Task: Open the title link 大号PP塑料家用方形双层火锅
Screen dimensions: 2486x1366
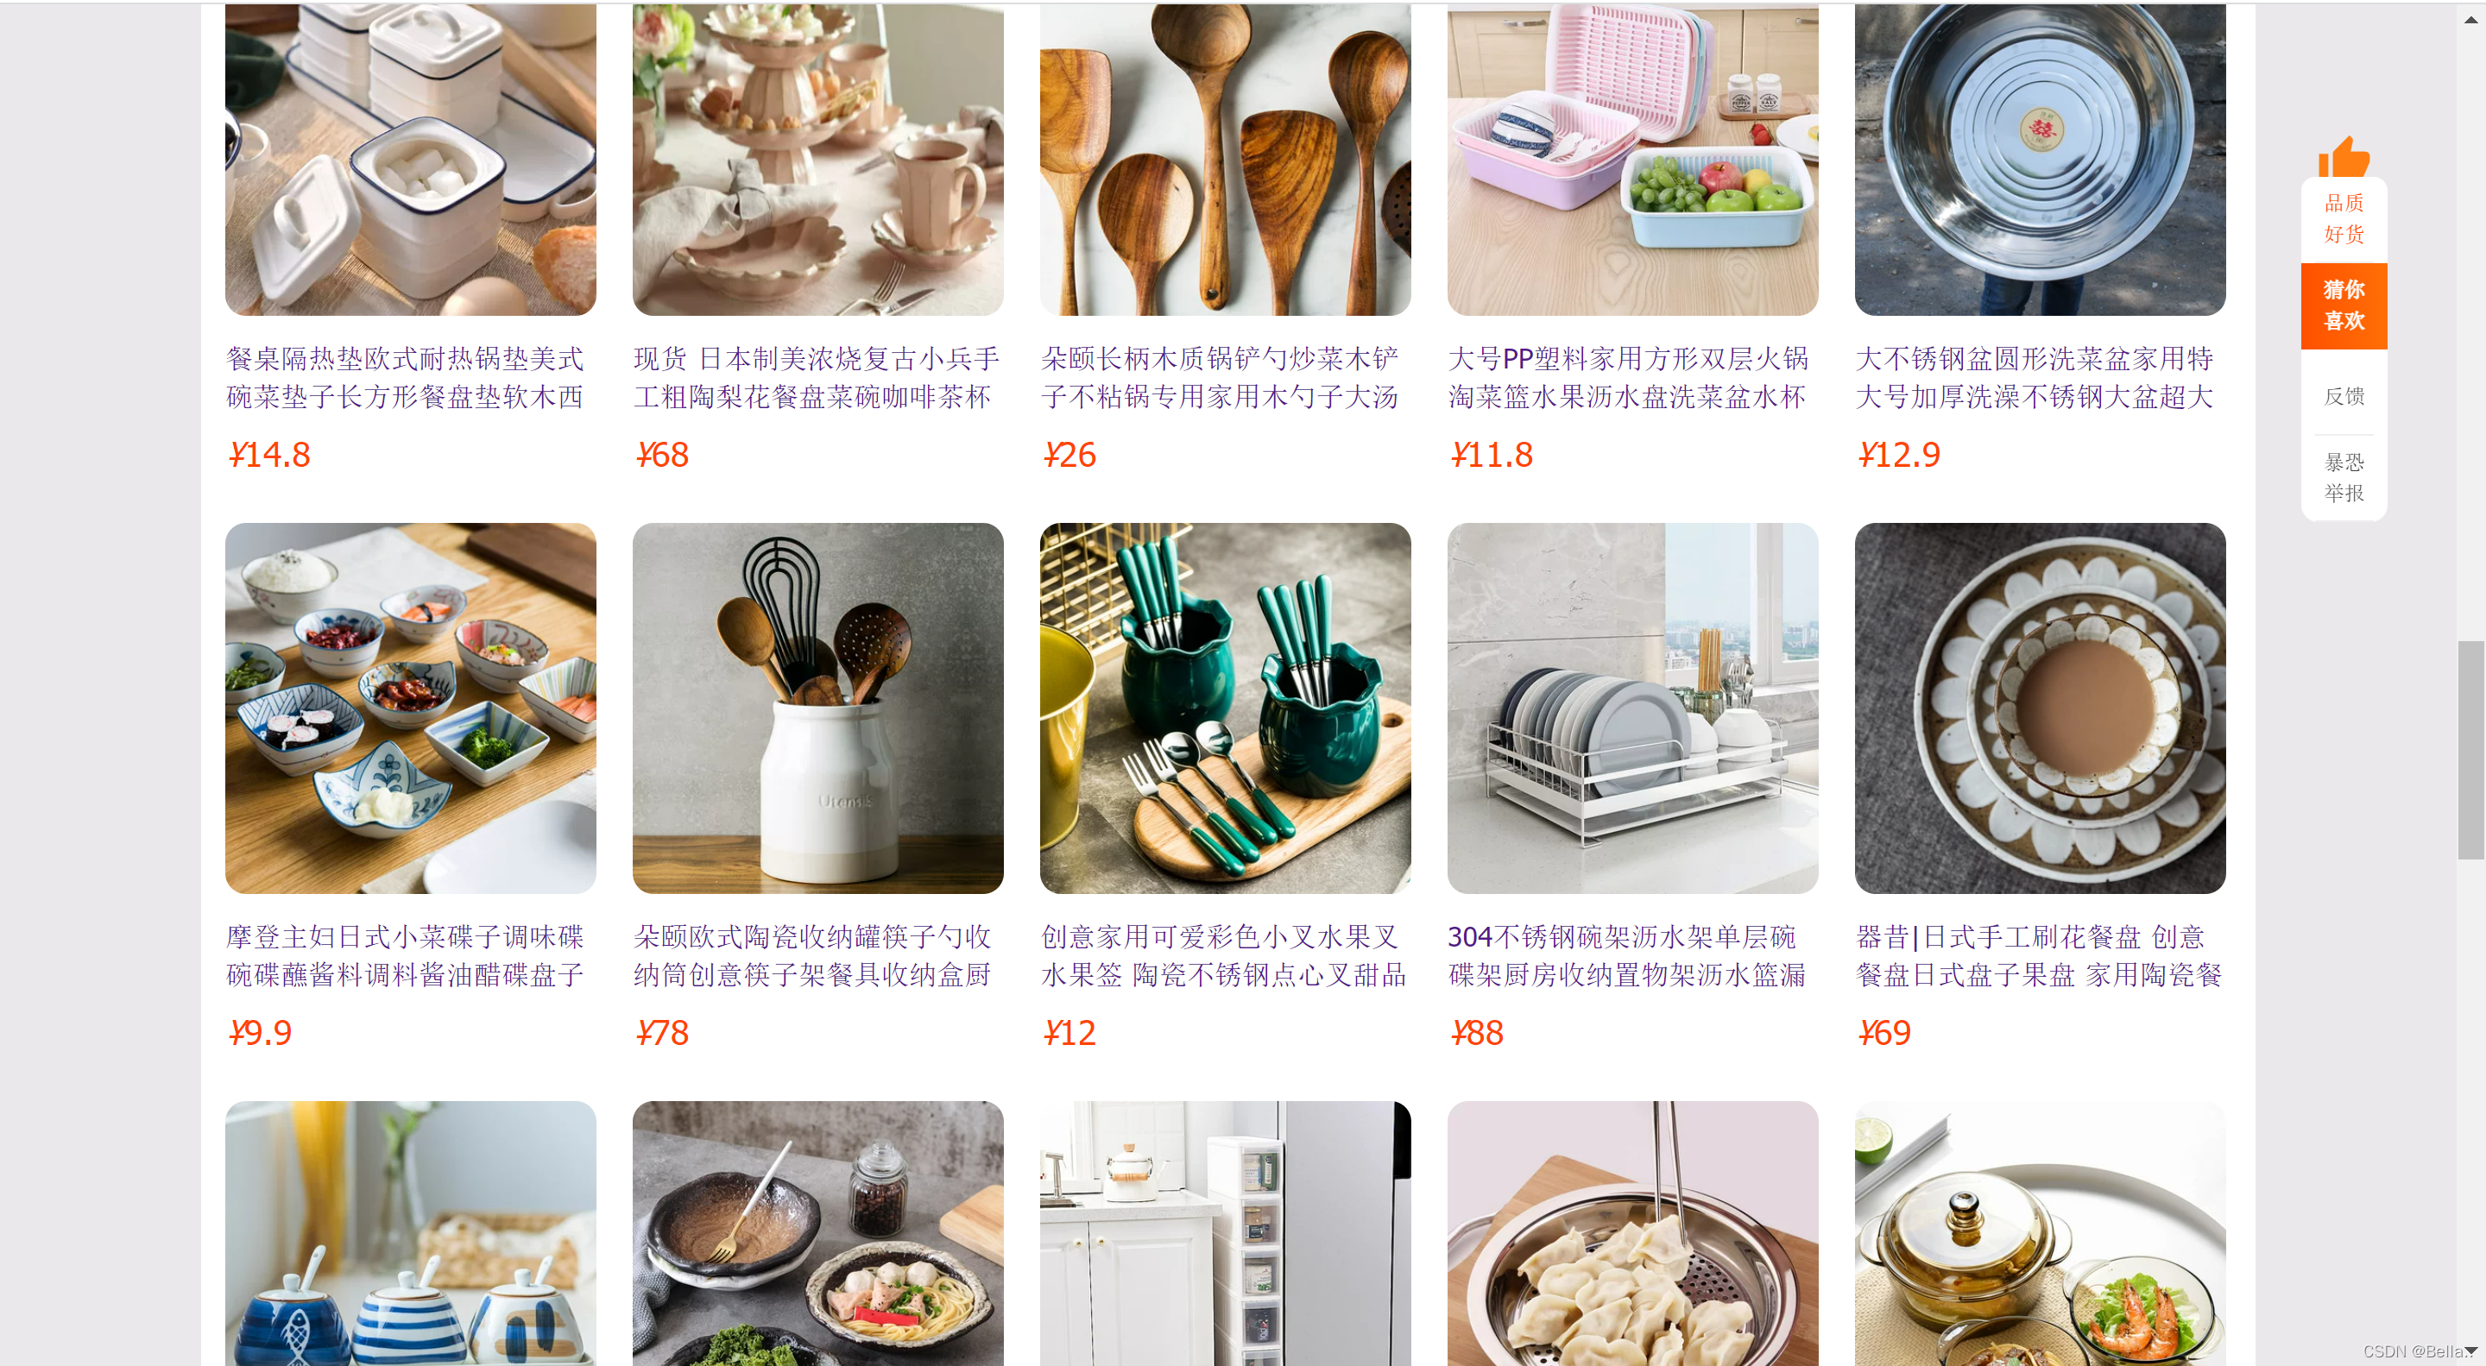Action: tap(1628, 377)
